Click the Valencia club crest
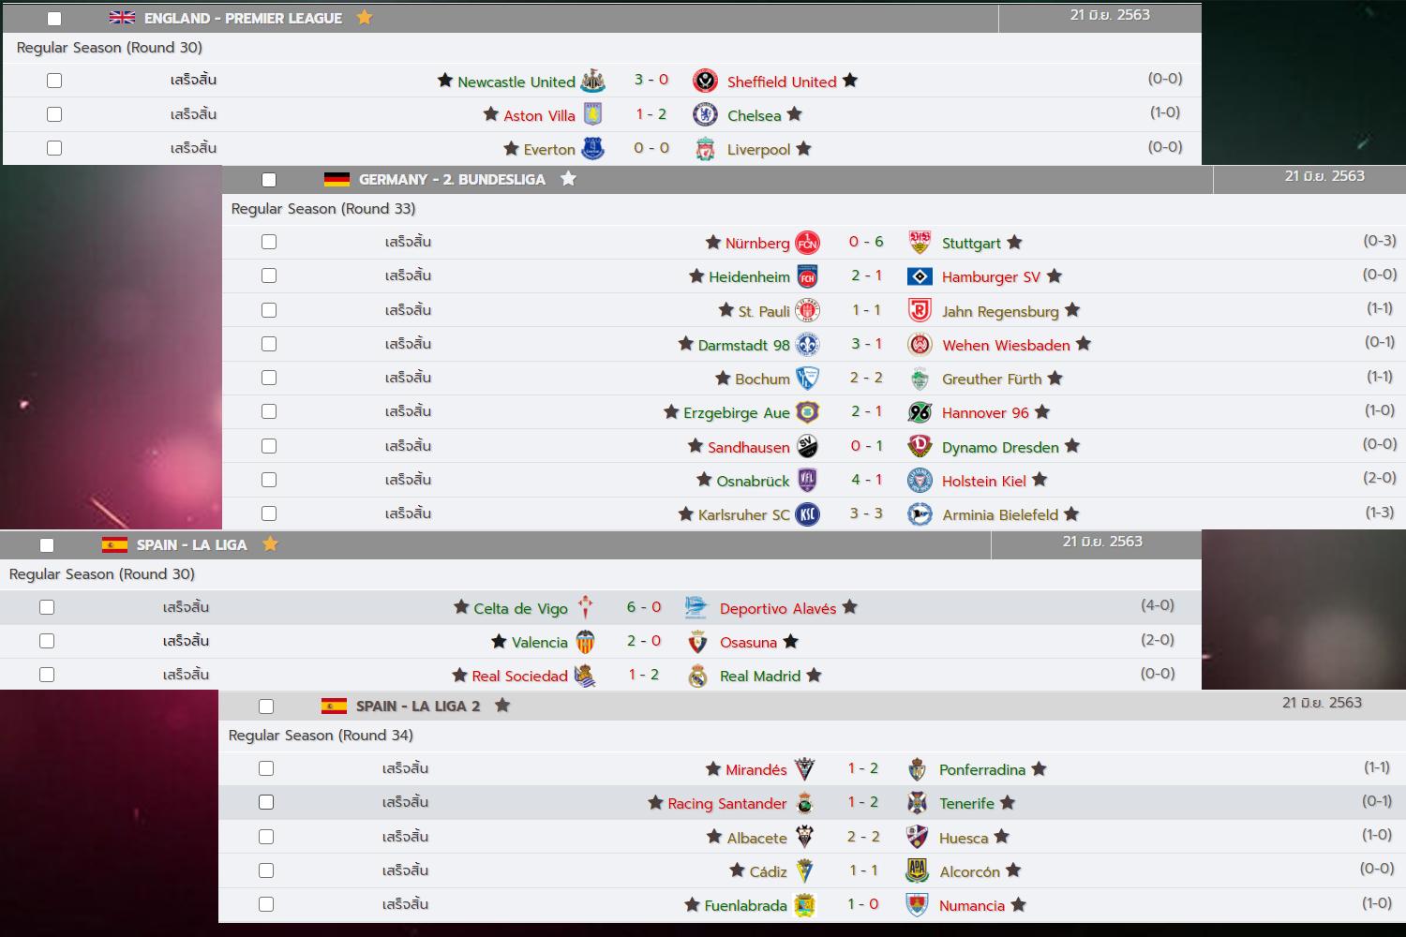 585,642
